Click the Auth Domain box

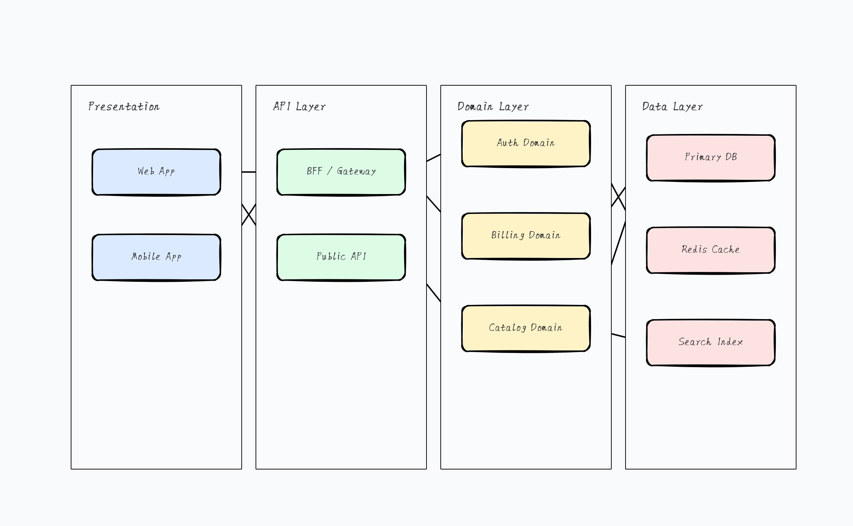(x=525, y=143)
